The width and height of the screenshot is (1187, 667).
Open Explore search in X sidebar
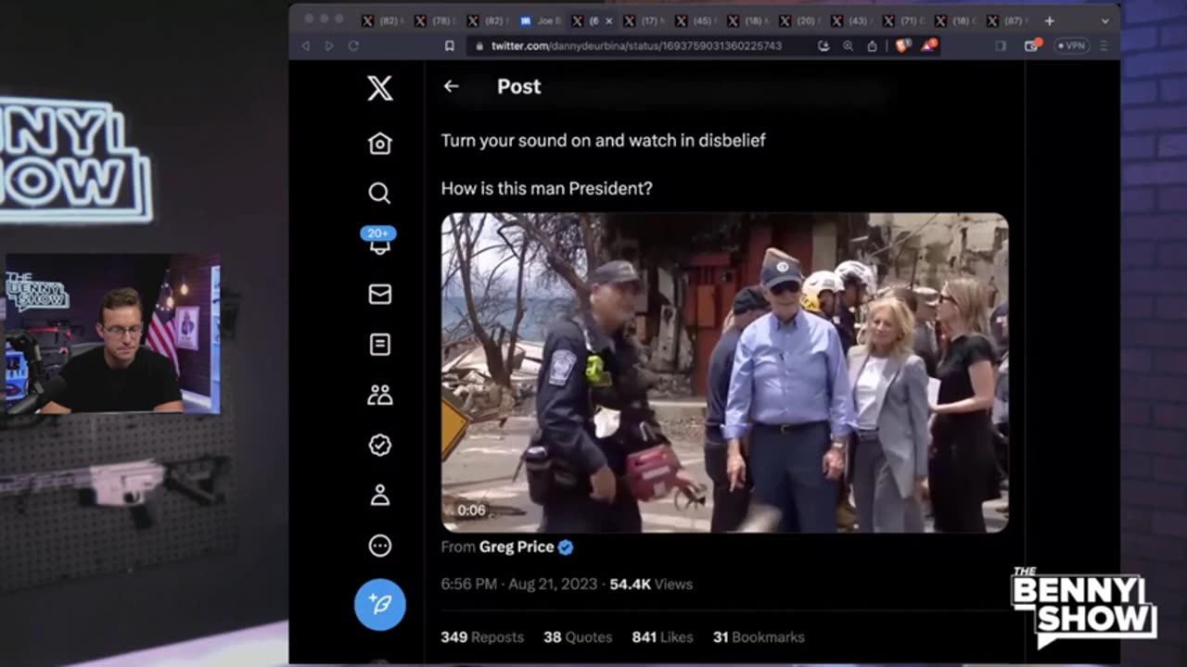point(379,193)
